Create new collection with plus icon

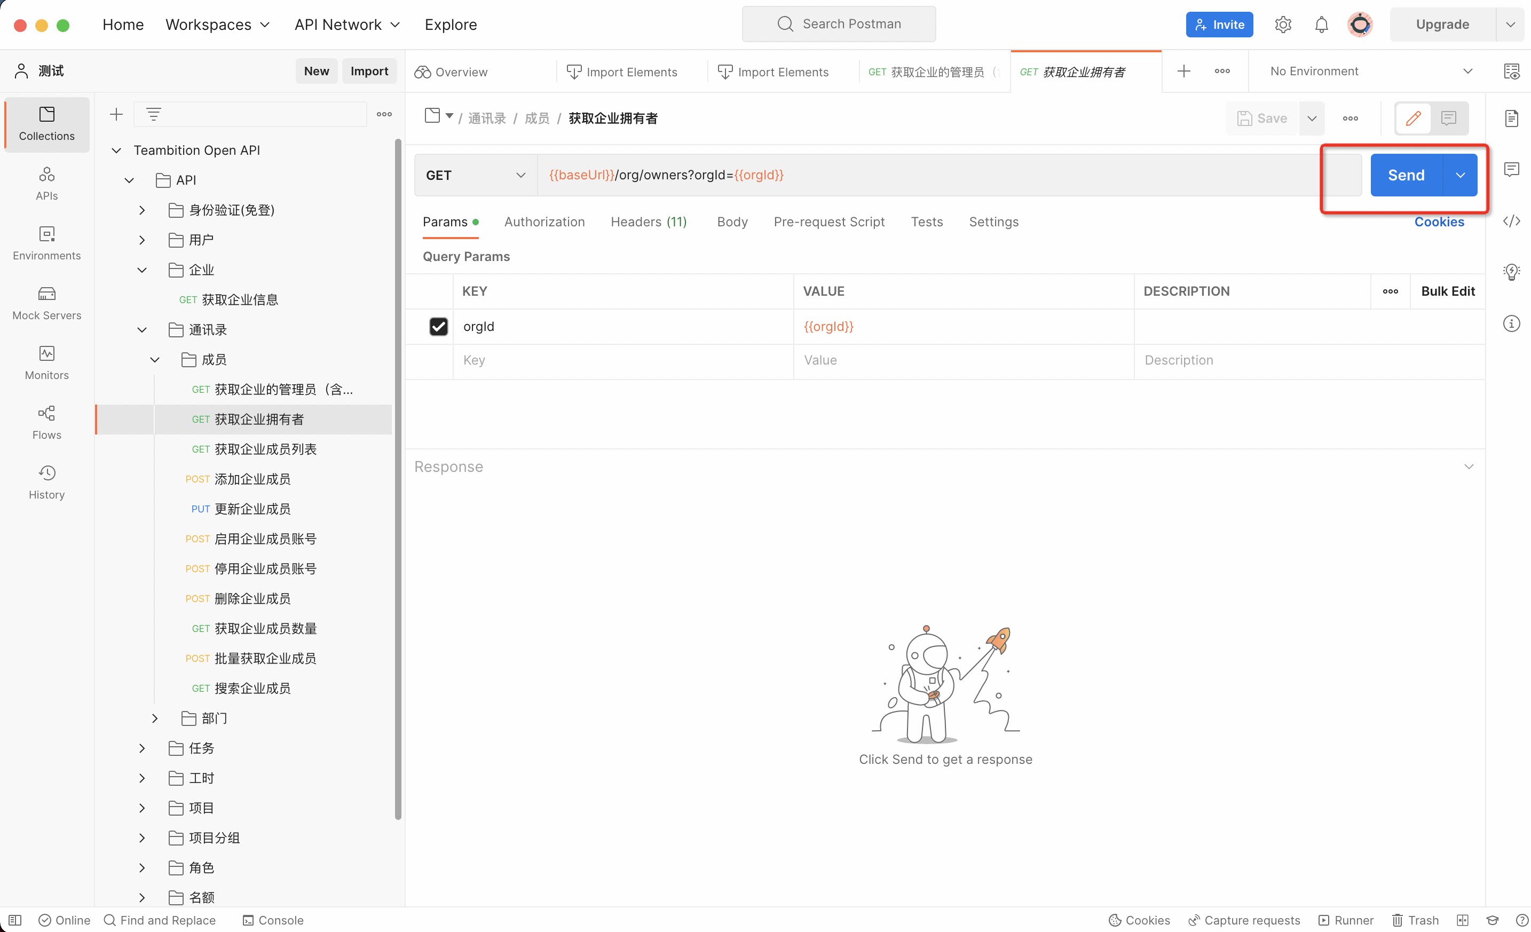116,114
